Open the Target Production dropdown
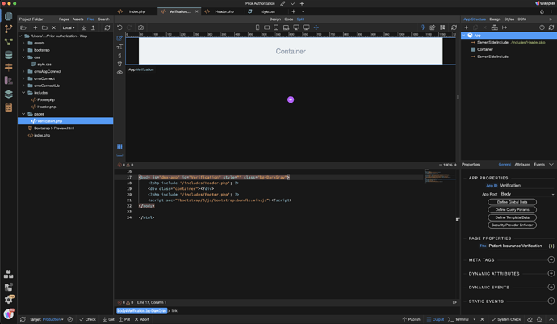 [53, 319]
